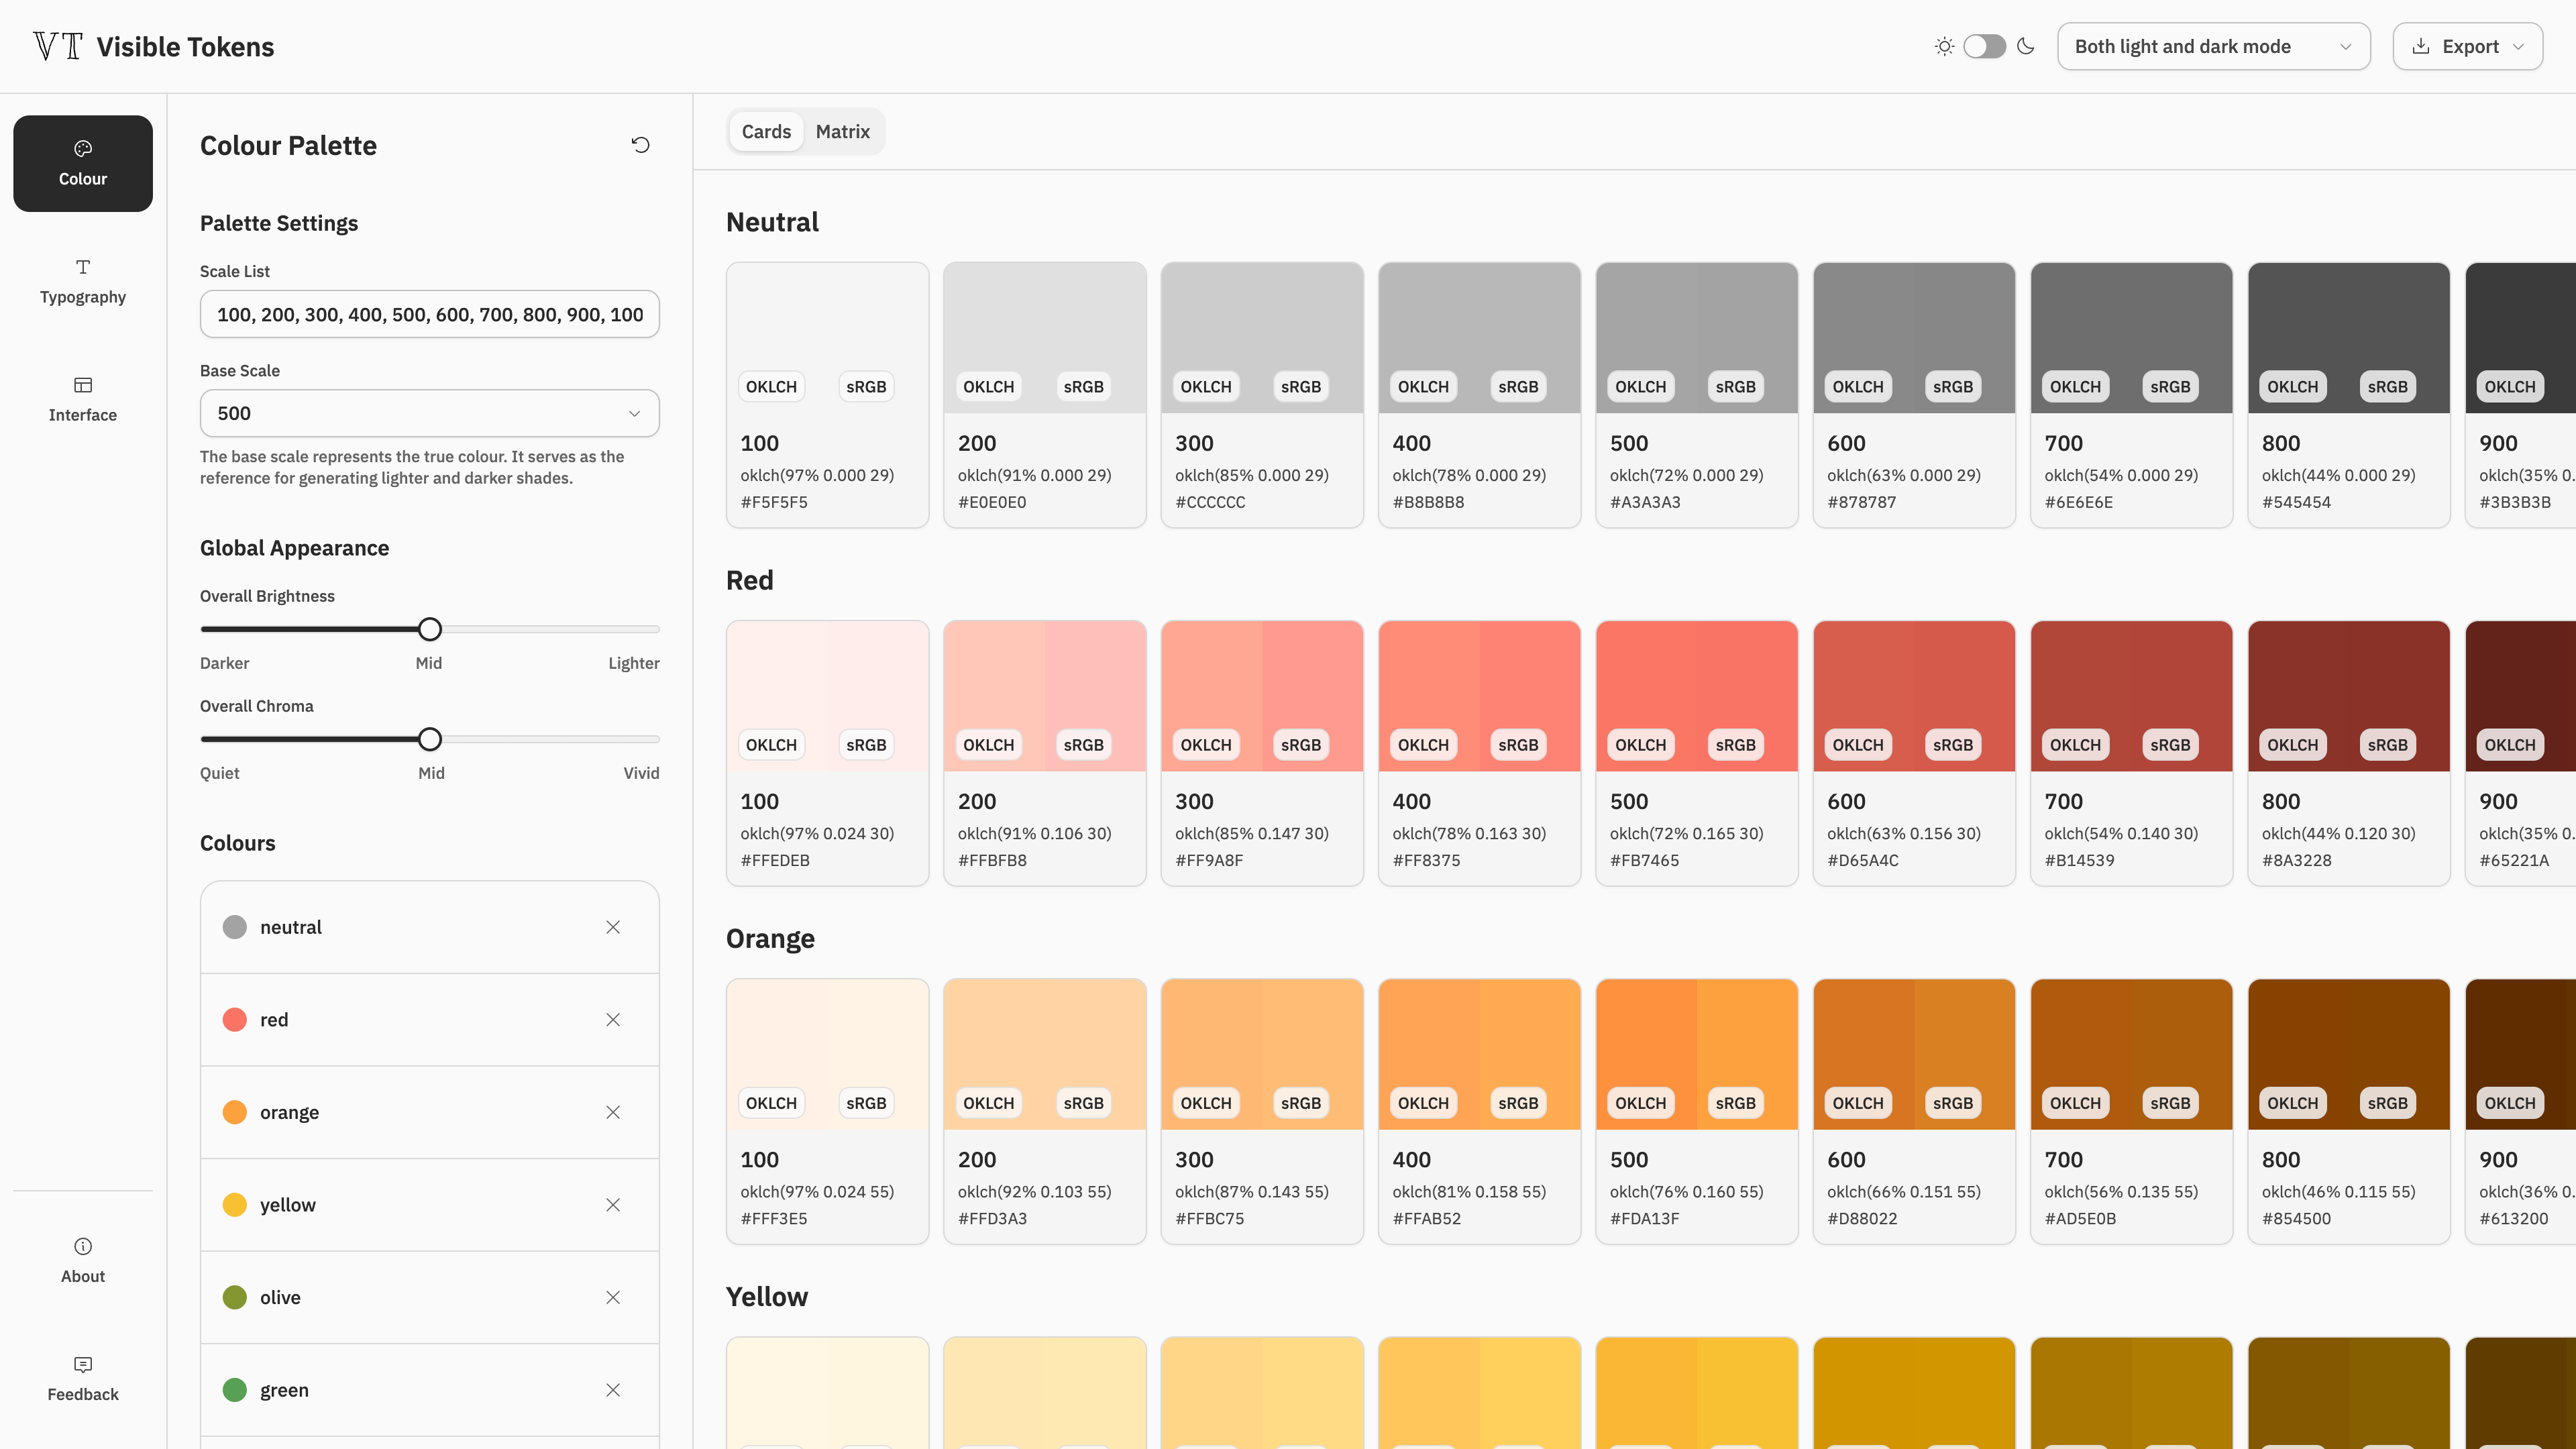This screenshot has width=2576, height=1449.
Task: Click the neutral label in Colours list
Action: coord(291,927)
